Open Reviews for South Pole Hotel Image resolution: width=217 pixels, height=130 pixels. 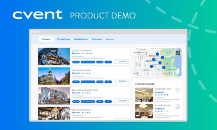(76, 53)
